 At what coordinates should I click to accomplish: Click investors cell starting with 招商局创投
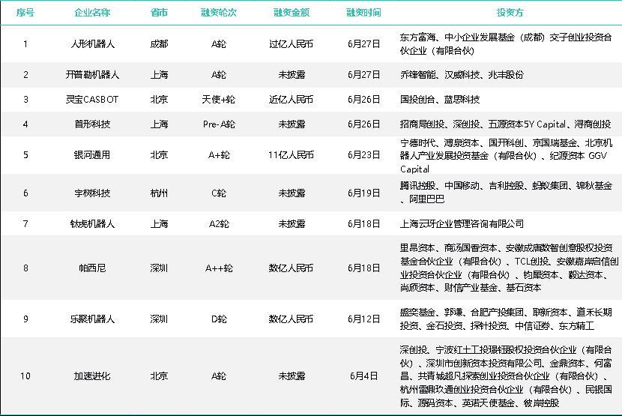tap(505, 124)
